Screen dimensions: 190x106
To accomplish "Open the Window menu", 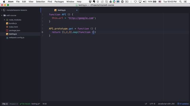I will (70, 1).
